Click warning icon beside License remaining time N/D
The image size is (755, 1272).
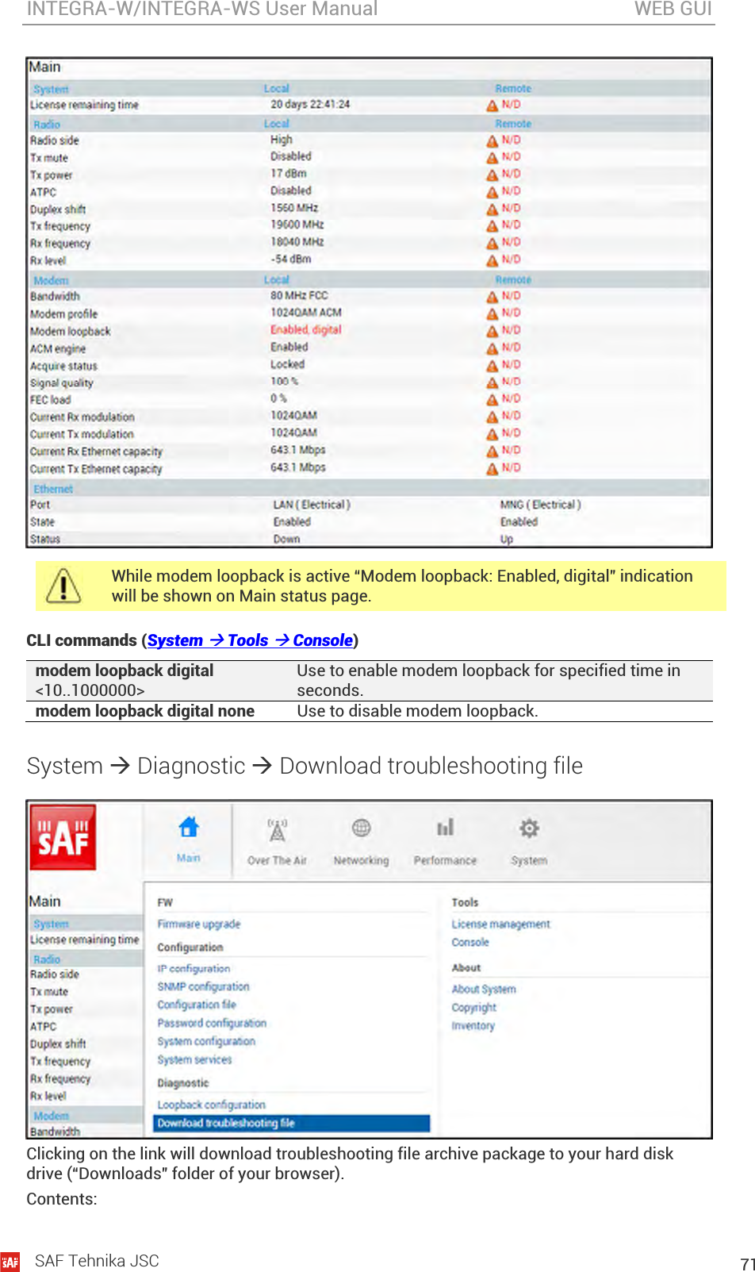click(492, 106)
